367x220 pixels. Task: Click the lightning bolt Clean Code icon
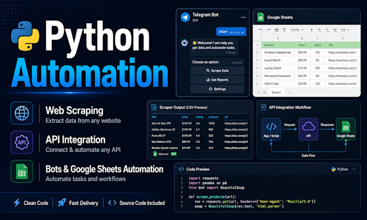pyautogui.click(x=17, y=203)
